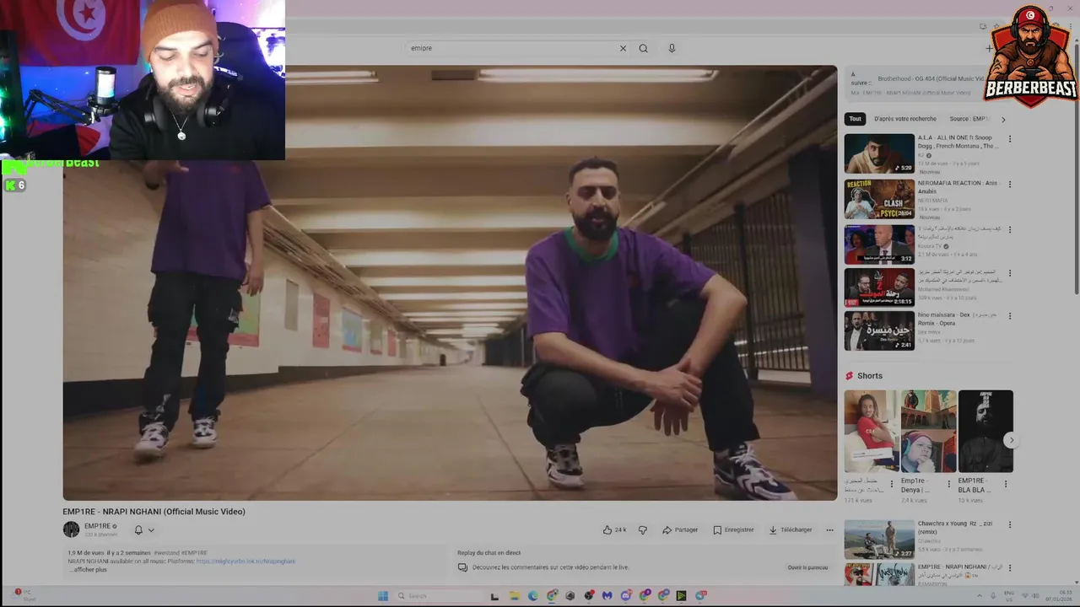Open the Short with 171 k vues
Screen dimensions: 1080x607
(x=872, y=431)
